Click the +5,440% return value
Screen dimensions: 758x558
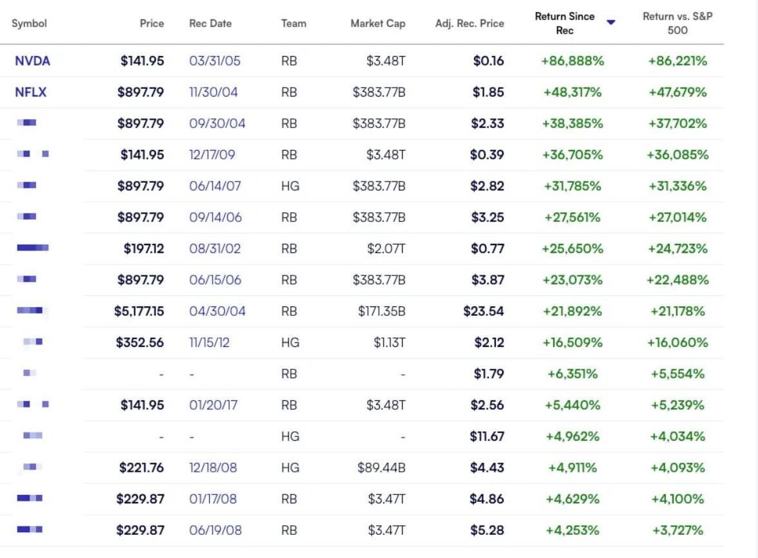(573, 405)
